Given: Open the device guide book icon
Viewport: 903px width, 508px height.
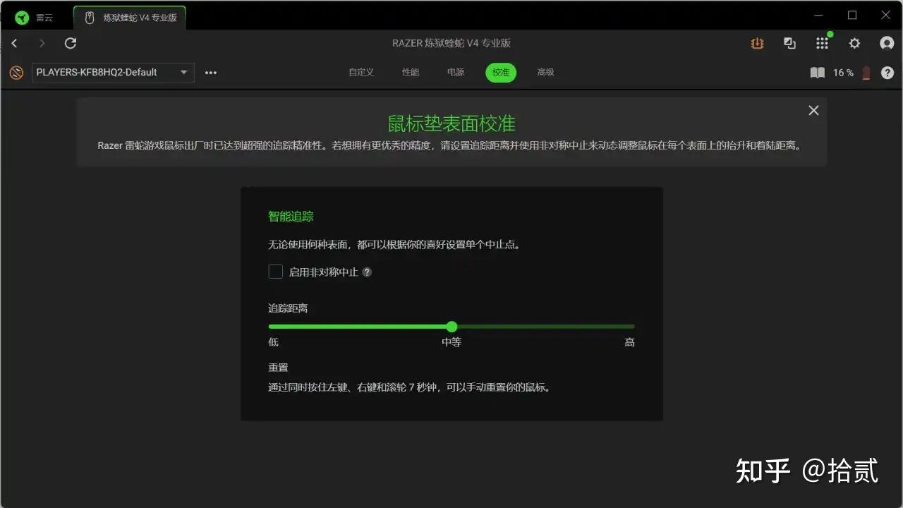Looking at the screenshot, I should [x=817, y=73].
